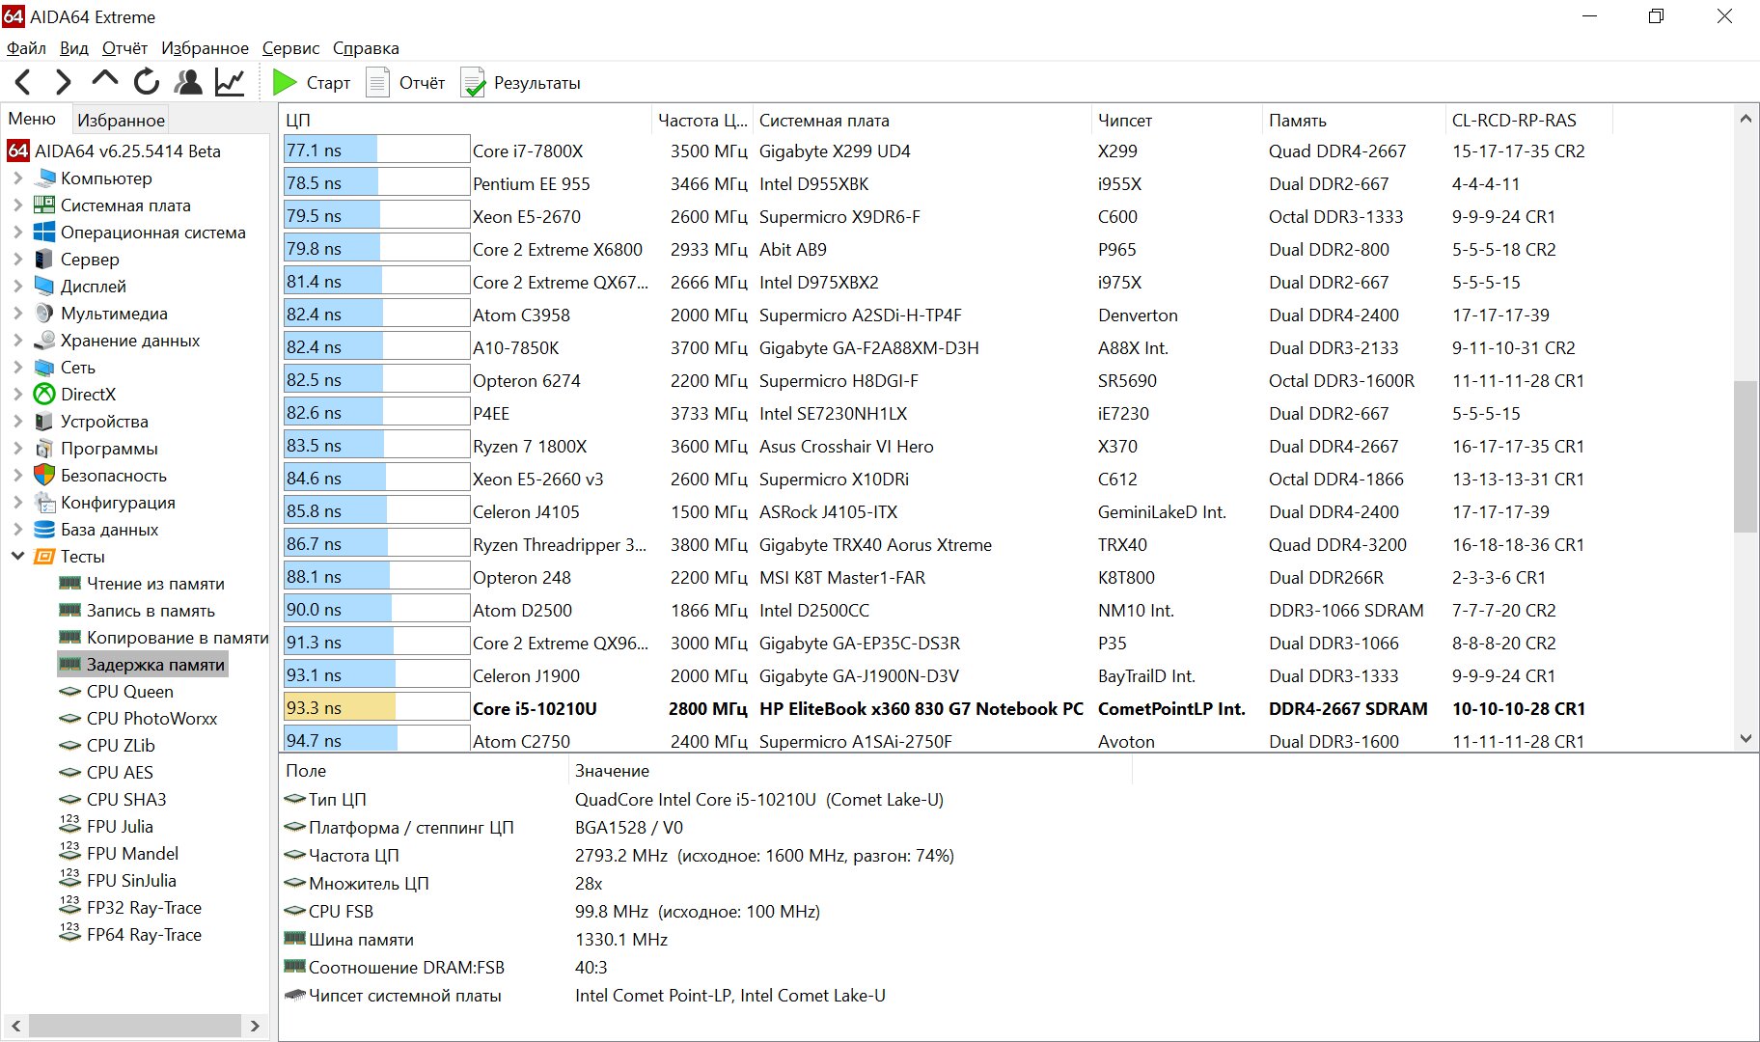
Task: Sort by the CL-RCD-RP-RAS column header
Action: 1528,121
